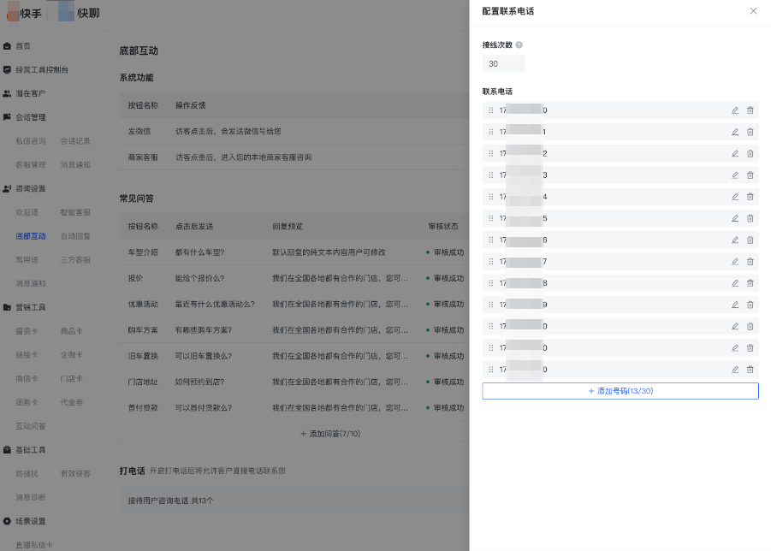Click the 添加问答(7/10) button
The image size is (771, 551).
330,434
